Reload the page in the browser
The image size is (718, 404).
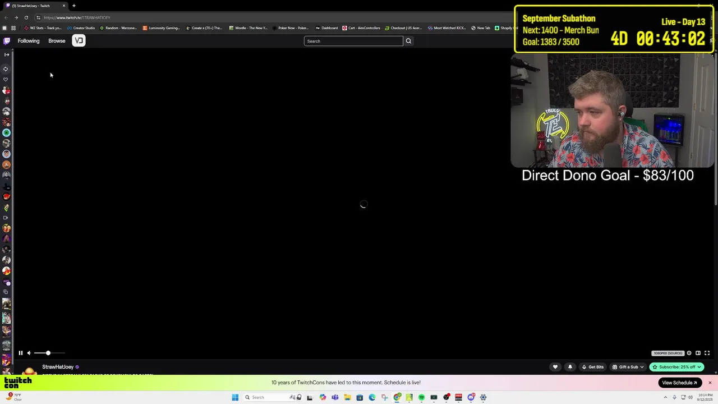tap(26, 17)
